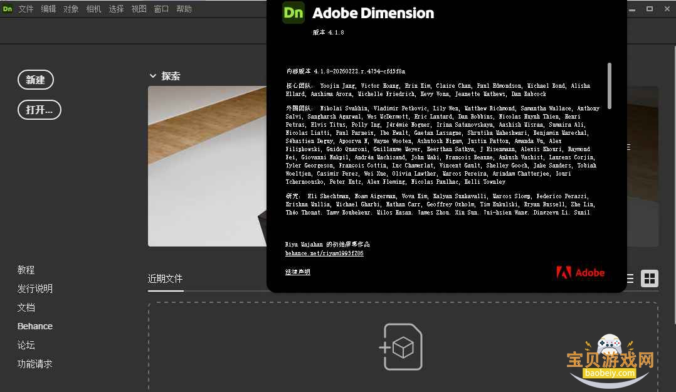Open the 帮助 menu
Viewport: 676px width, 392px height.
click(x=184, y=9)
